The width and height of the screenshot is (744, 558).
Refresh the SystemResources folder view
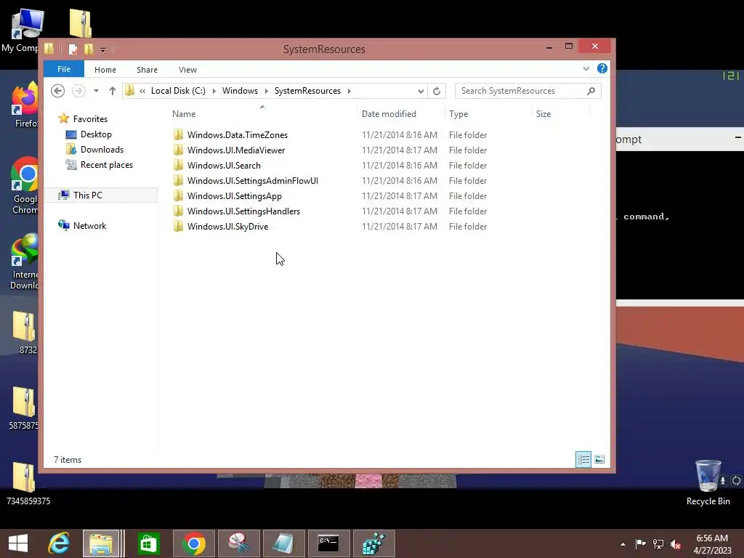pos(437,91)
